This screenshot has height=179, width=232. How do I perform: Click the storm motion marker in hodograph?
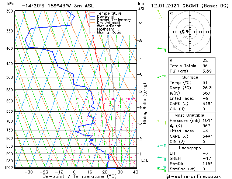(x=187, y=31)
